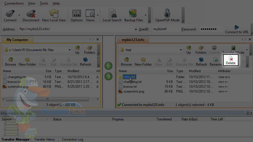Enable OpenPGP Mode
253x142 pixels.
click(167, 16)
